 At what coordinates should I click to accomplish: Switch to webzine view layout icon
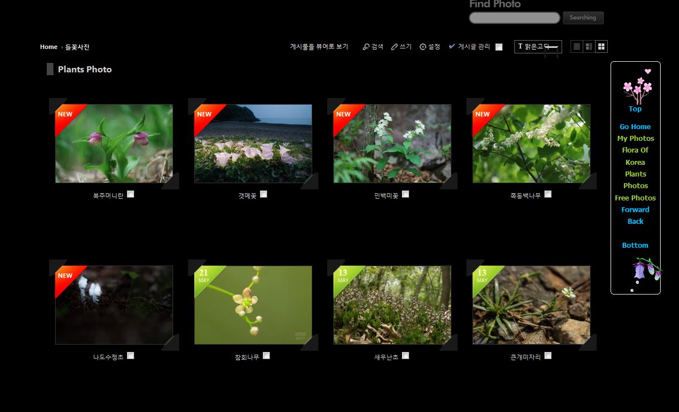click(589, 47)
